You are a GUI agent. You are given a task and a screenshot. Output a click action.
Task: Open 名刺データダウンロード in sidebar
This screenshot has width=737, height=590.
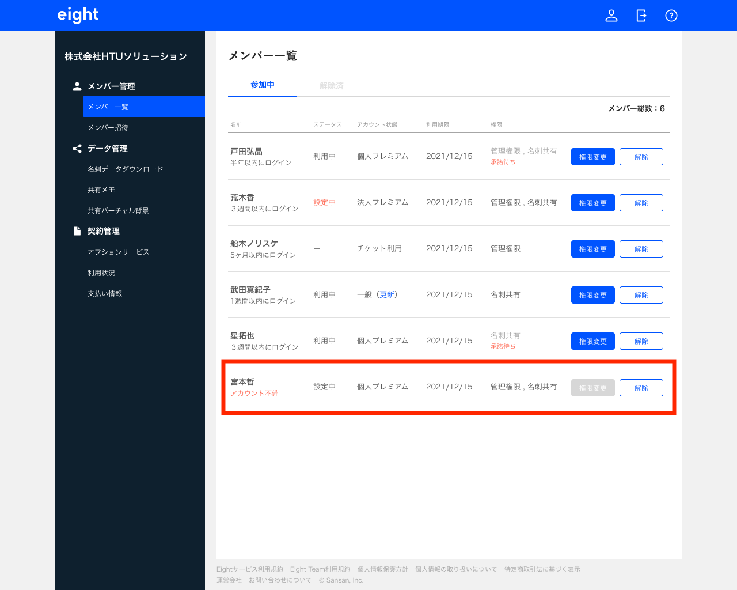pos(126,169)
